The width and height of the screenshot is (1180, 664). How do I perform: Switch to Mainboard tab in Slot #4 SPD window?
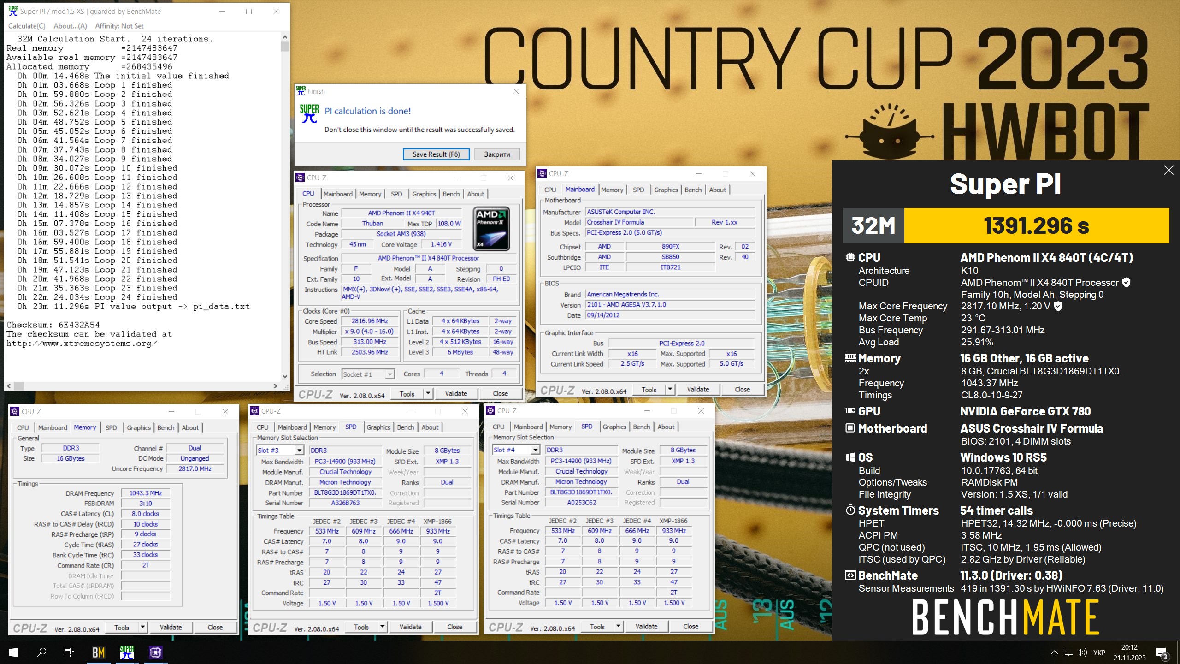pos(528,427)
